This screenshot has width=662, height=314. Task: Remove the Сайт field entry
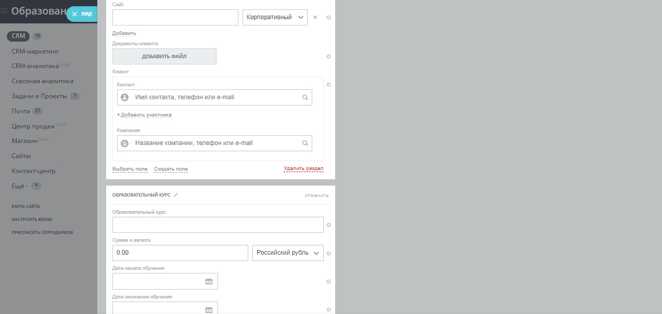pyautogui.click(x=315, y=17)
